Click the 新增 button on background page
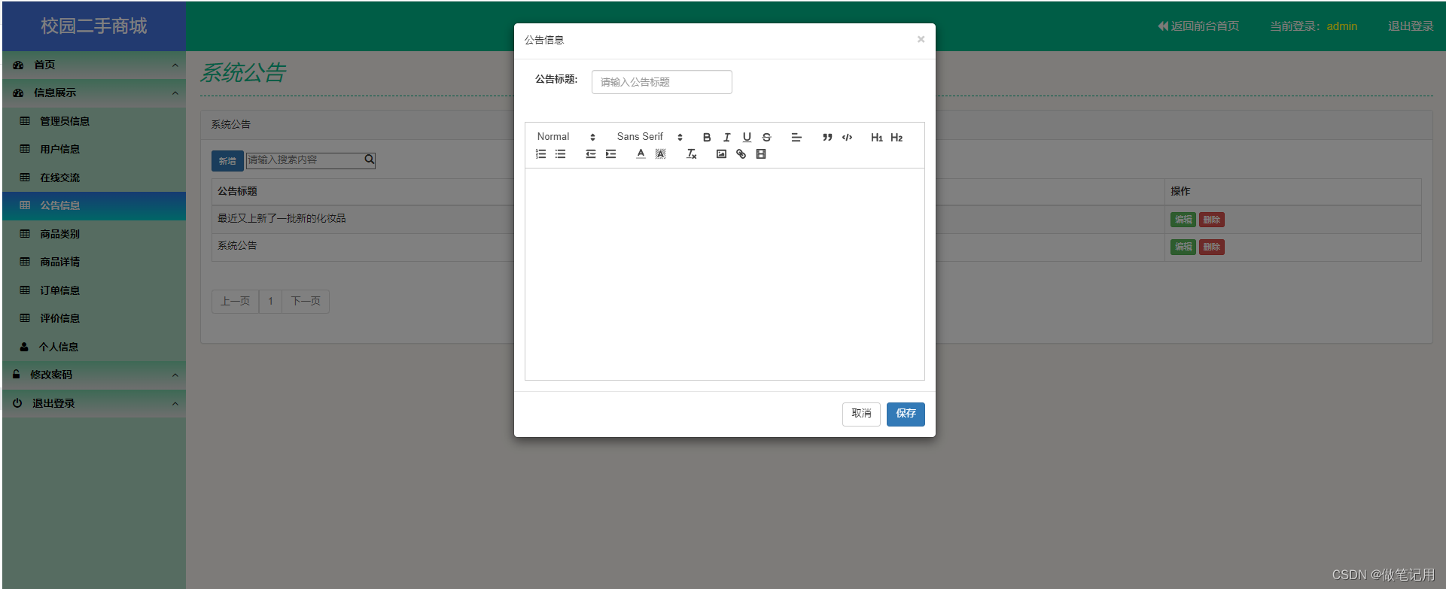 pos(227,161)
